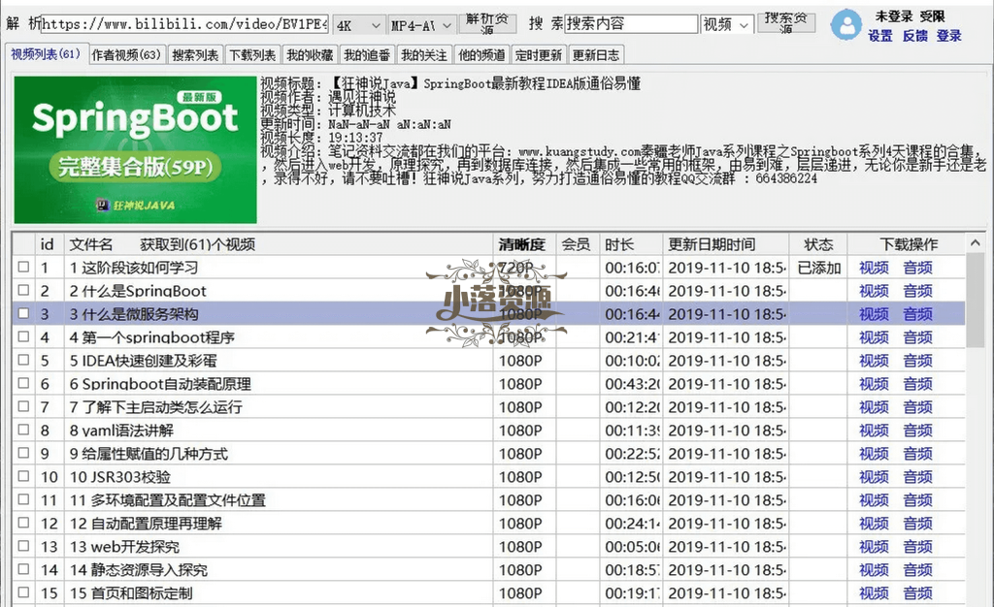Viewport: 994px width, 607px height.
Task: Switch to the 视频列表(61) tab
Action: pos(45,54)
